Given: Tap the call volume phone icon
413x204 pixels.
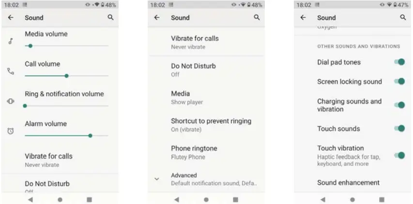Looking at the screenshot, I should pos(11,71).
